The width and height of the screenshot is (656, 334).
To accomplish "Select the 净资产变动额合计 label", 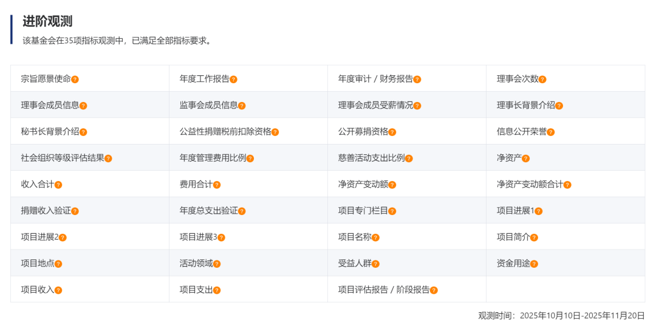I will pyautogui.click(x=530, y=184).
